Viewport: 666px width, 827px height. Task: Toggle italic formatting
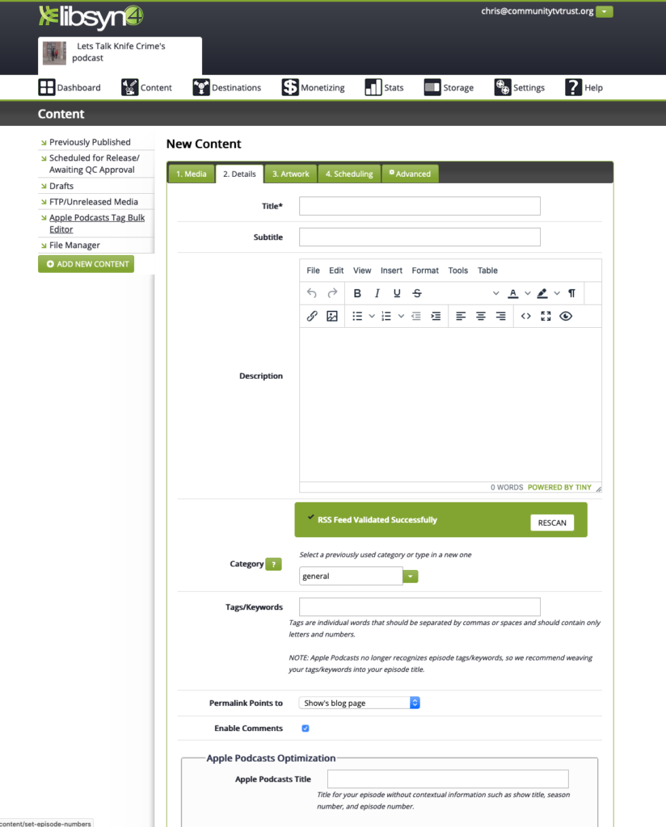point(377,293)
